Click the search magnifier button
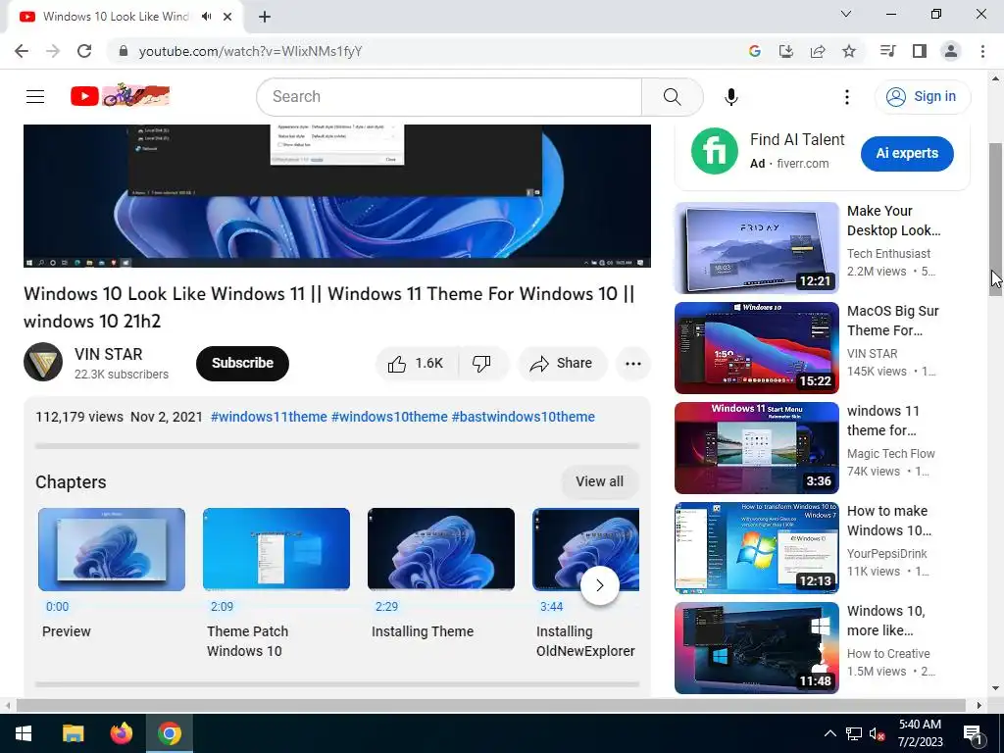 pyautogui.click(x=672, y=97)
